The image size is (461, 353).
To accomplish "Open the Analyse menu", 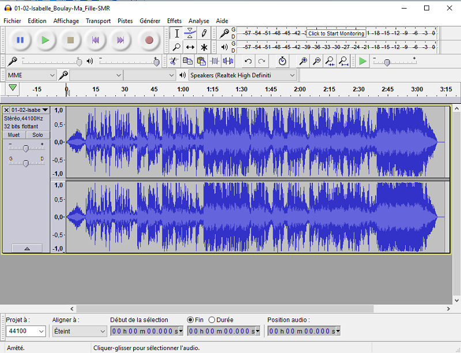I will point(199,21).
